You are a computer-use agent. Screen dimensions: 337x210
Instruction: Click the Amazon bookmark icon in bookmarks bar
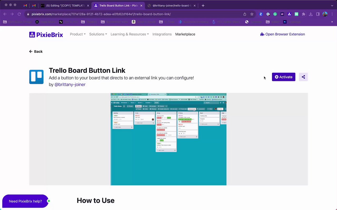[x=133, y=22]
